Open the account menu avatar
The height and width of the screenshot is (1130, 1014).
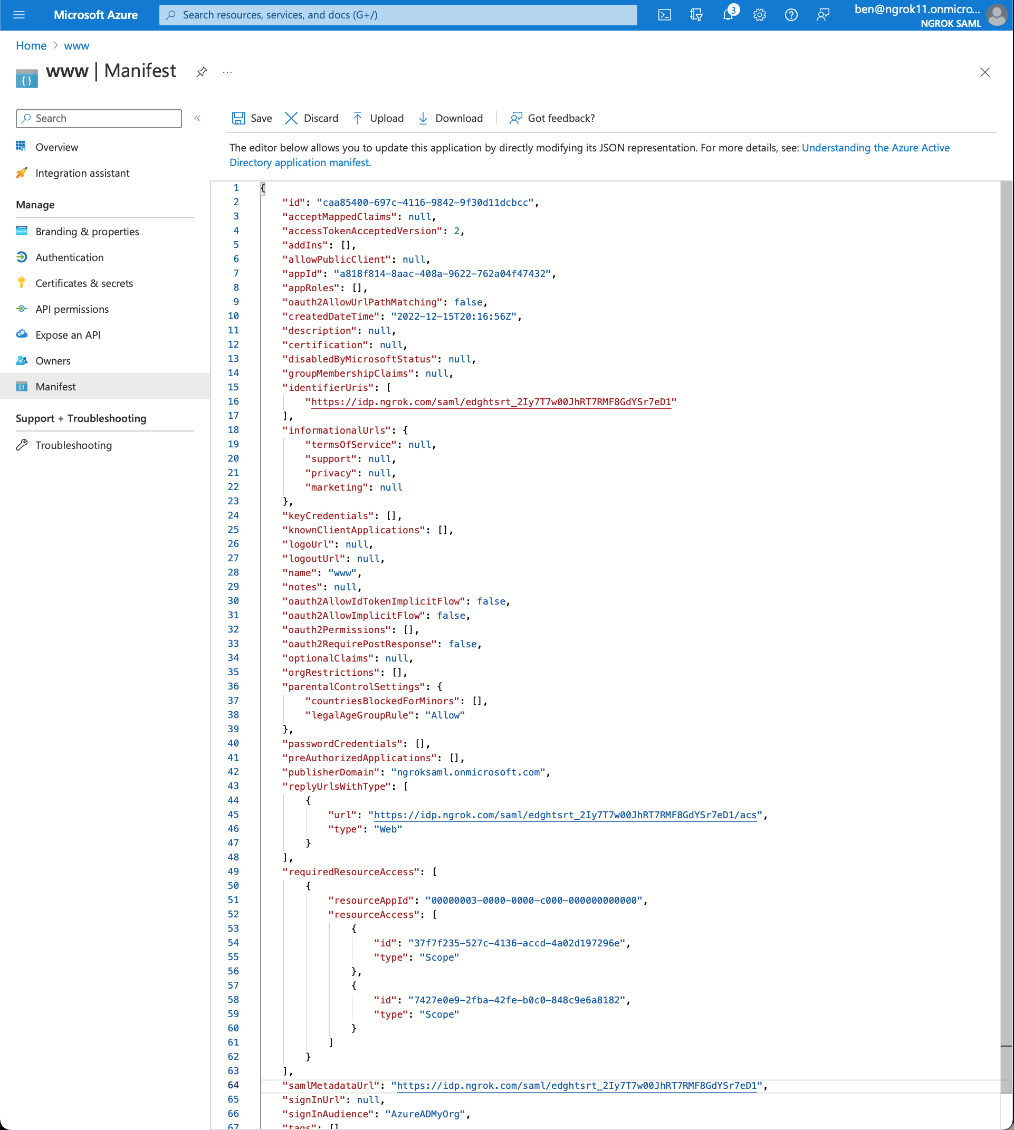(997, 15)
